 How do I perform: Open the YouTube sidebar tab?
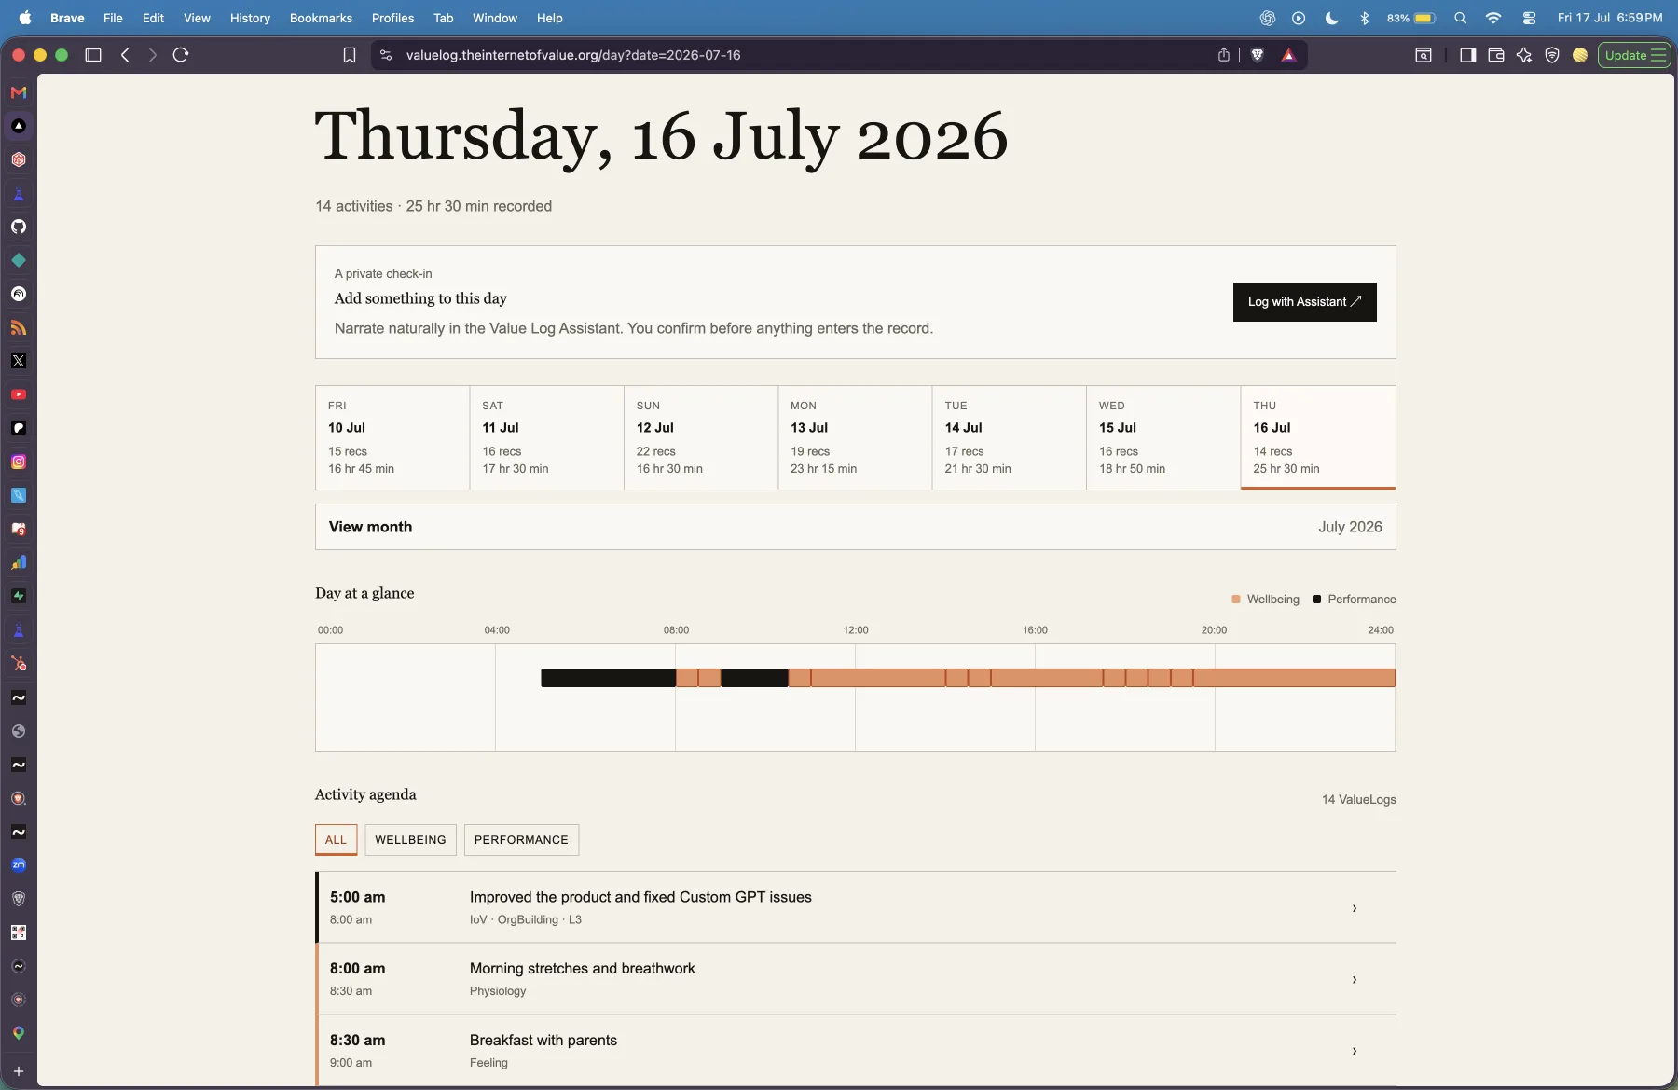tap(19, 394)
